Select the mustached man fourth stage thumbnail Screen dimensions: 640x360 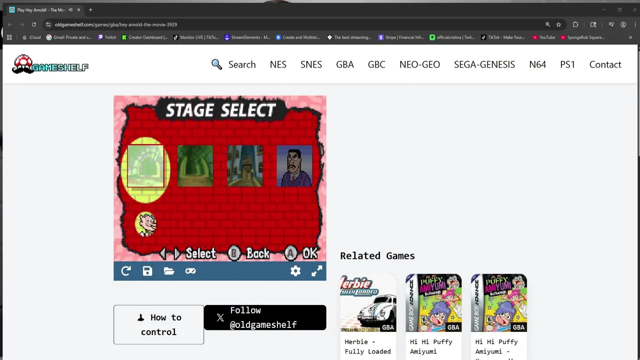294,166
